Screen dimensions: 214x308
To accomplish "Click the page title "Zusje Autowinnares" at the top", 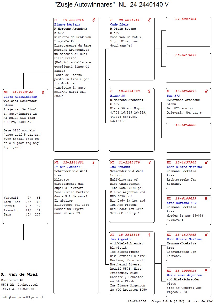I will point(85,4).
